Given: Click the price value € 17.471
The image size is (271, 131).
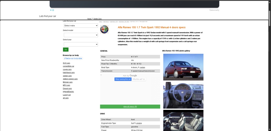Looking at the screenshot, I should pyautogui.click(x=134, y=57).
